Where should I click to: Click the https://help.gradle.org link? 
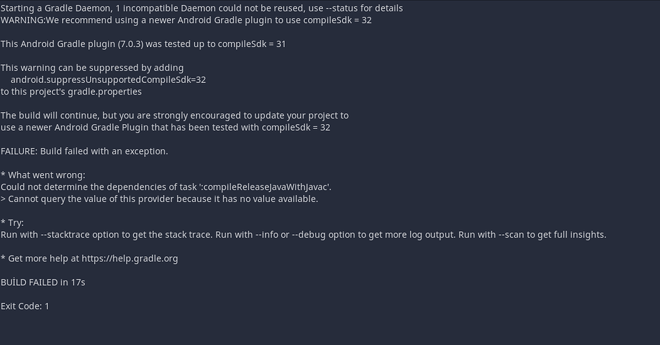130,259
